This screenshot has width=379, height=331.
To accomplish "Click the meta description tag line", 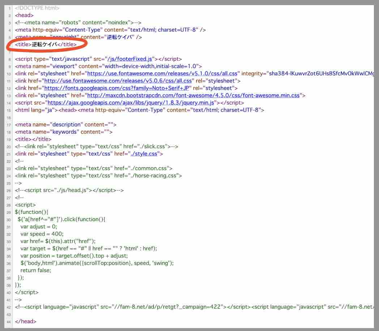I will pyautogui.click(x=65, y=125).
